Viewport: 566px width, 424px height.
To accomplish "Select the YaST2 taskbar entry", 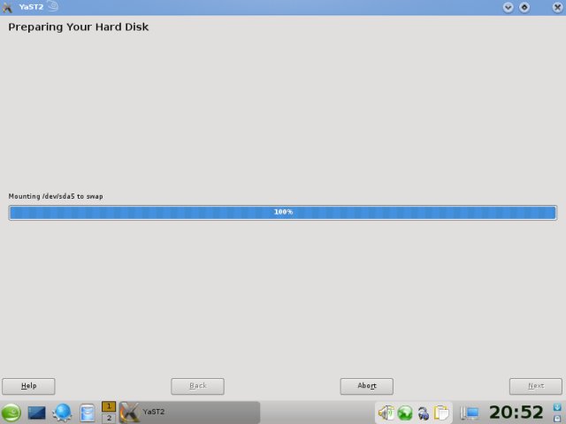I will (x=189, y=413).
